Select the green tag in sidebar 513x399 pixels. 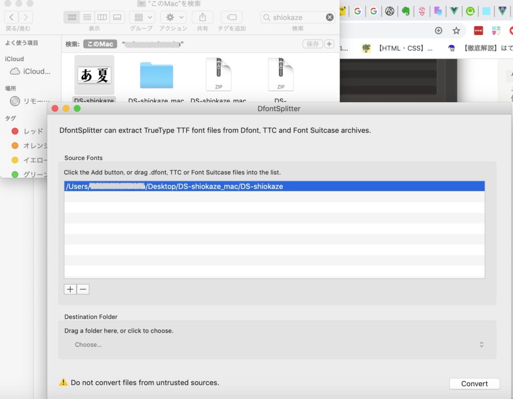point(29,174)
